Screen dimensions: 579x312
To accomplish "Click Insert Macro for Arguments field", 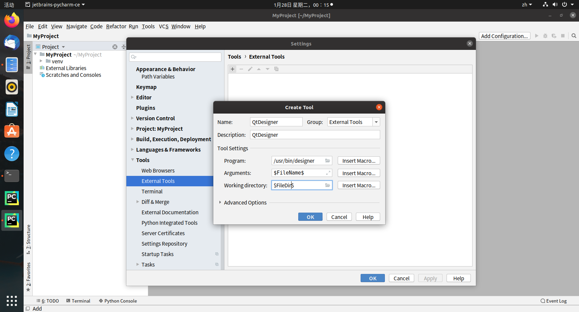I will click(x=359, y=173).
